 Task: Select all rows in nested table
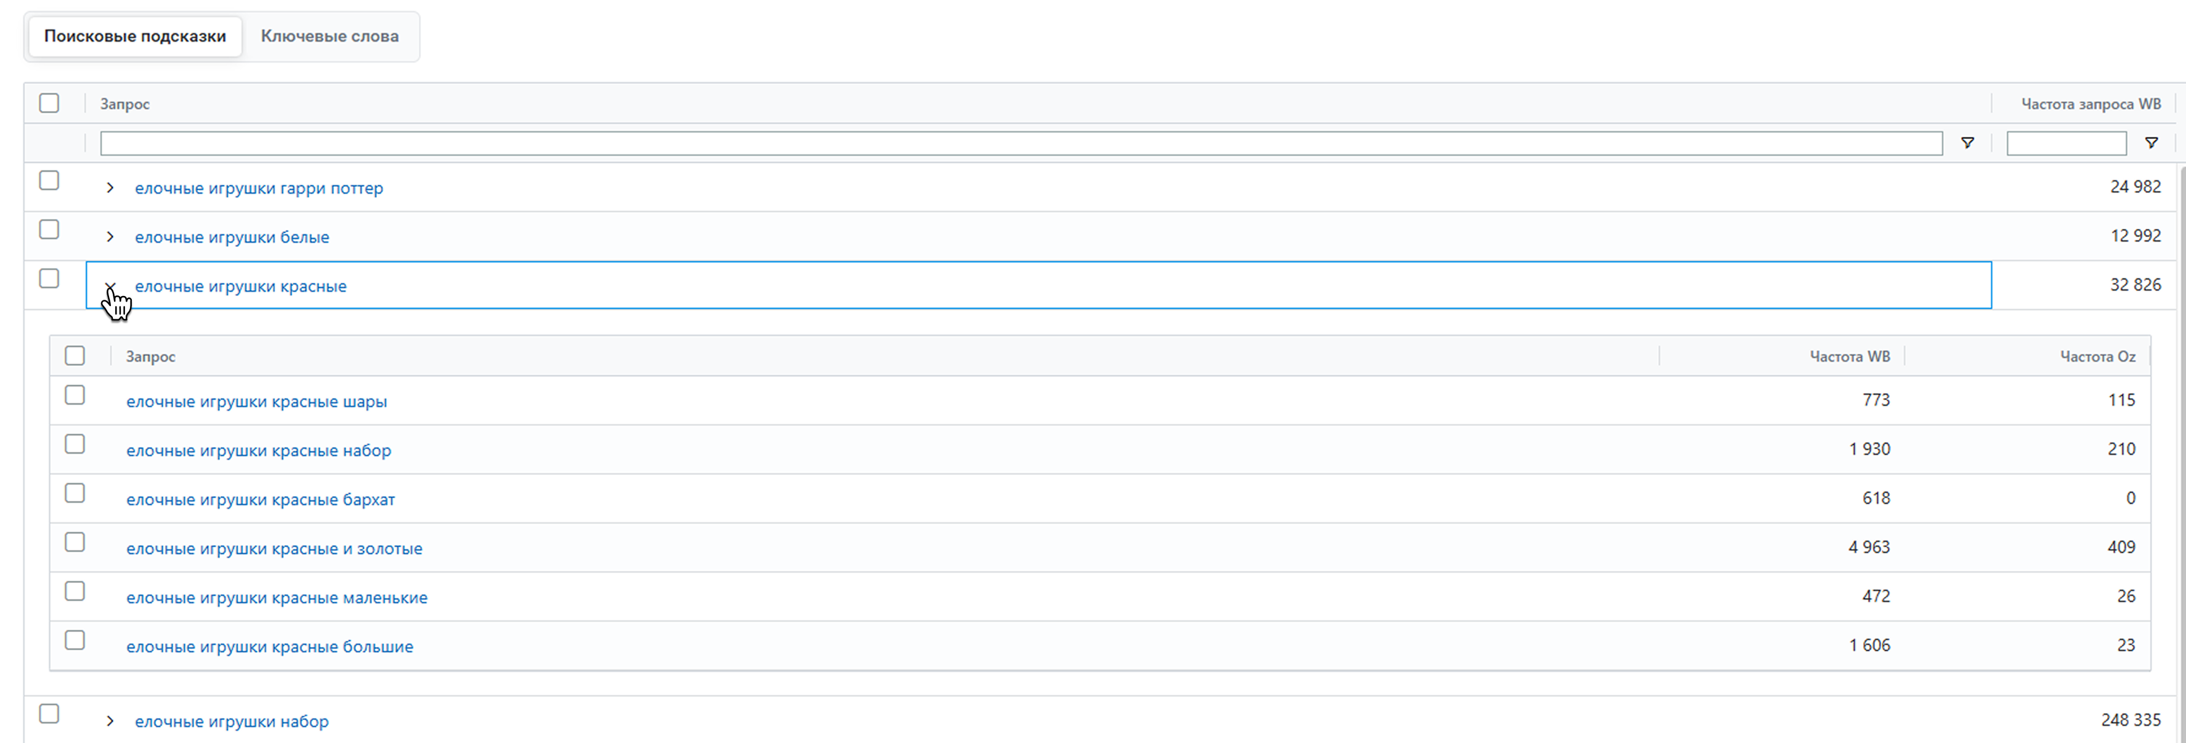(75, 356)
